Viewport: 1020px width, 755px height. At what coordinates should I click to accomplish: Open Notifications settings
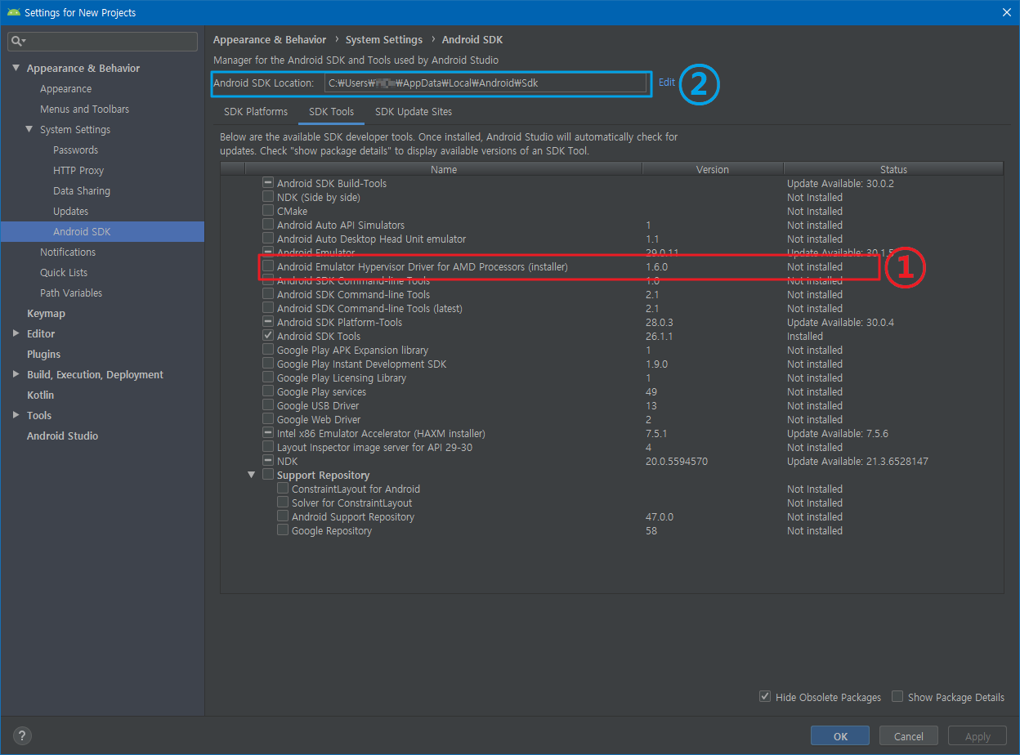coord(68,252)
